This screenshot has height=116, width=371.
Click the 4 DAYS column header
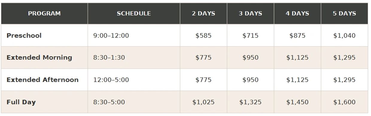click(297, 13)
